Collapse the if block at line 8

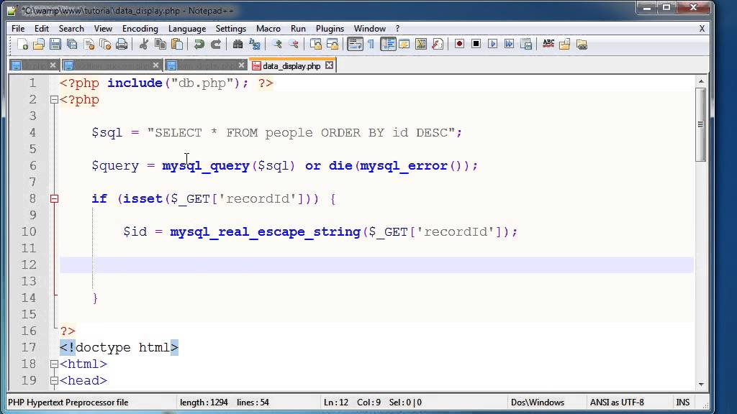(54, 198)
